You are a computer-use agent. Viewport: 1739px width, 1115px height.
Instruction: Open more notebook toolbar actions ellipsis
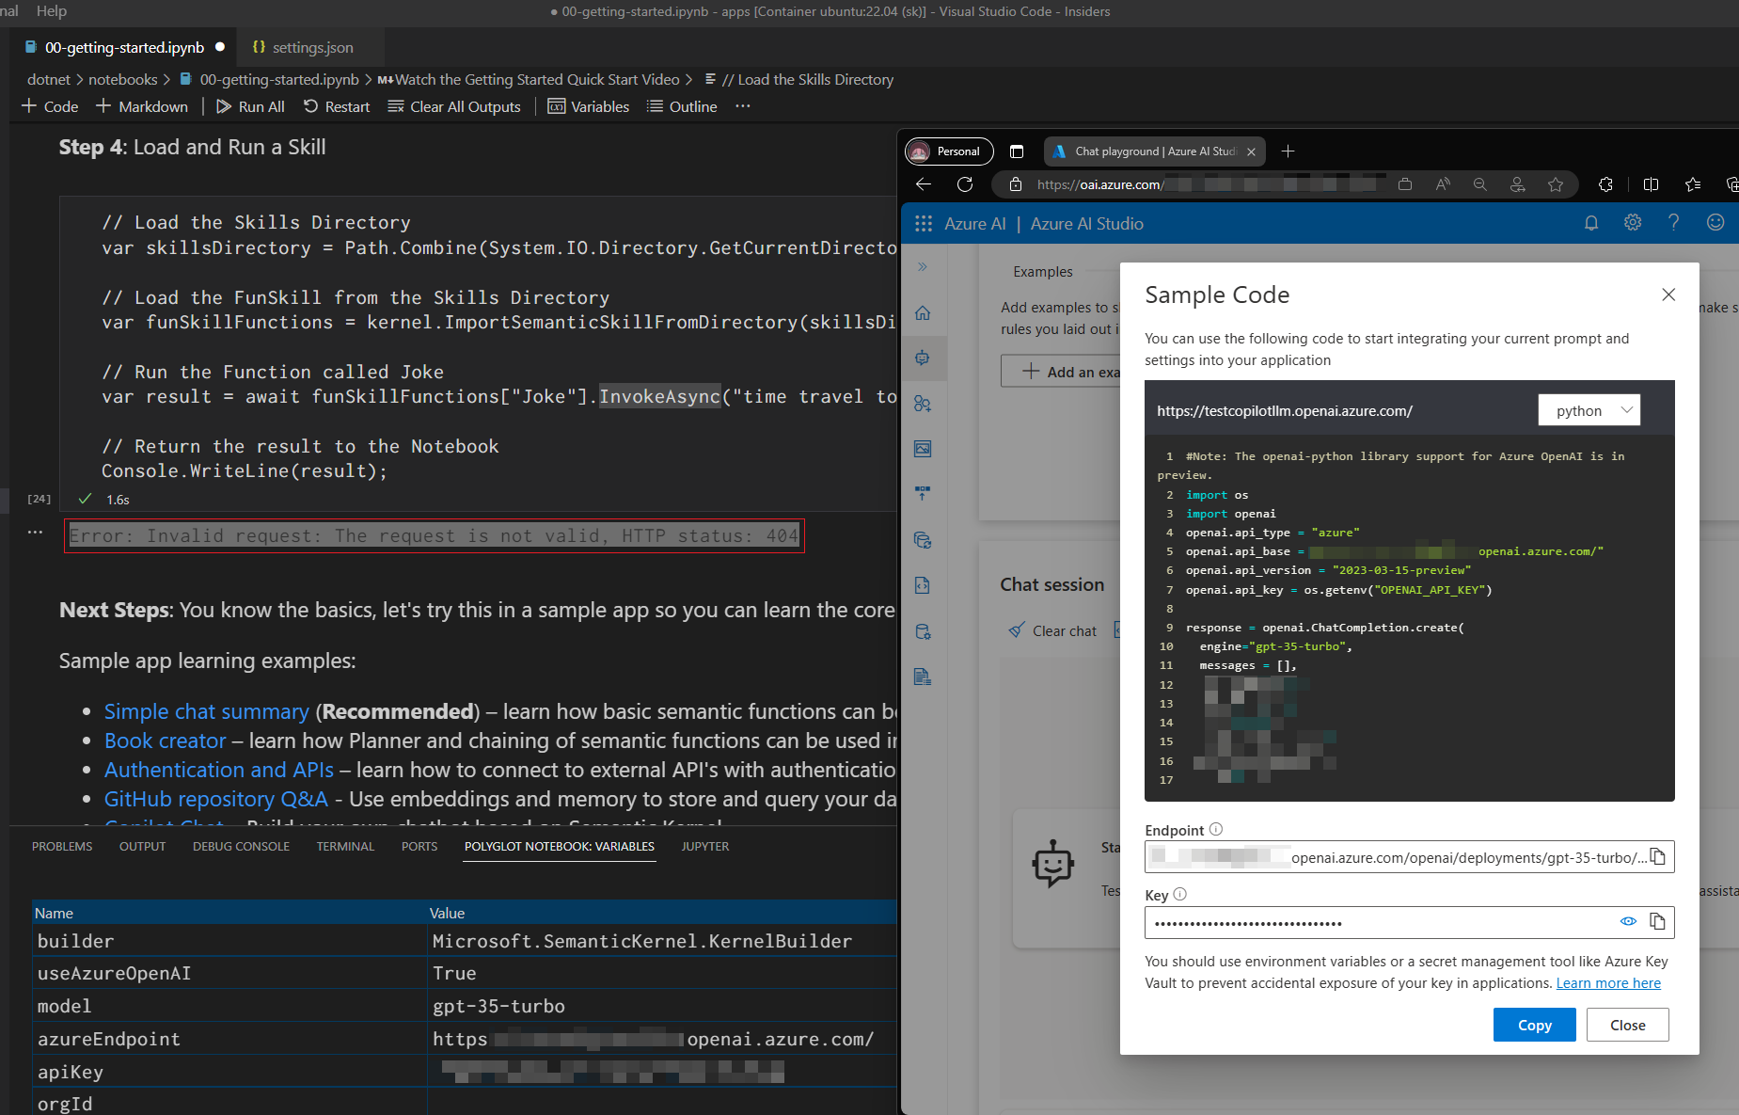[x=743, y=106]
